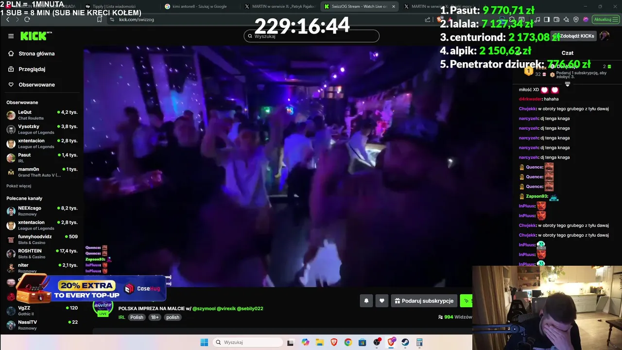Open Google Chrome from the taskbar
Viewport: 622px width, 350px height.
(x=348, y=342)
